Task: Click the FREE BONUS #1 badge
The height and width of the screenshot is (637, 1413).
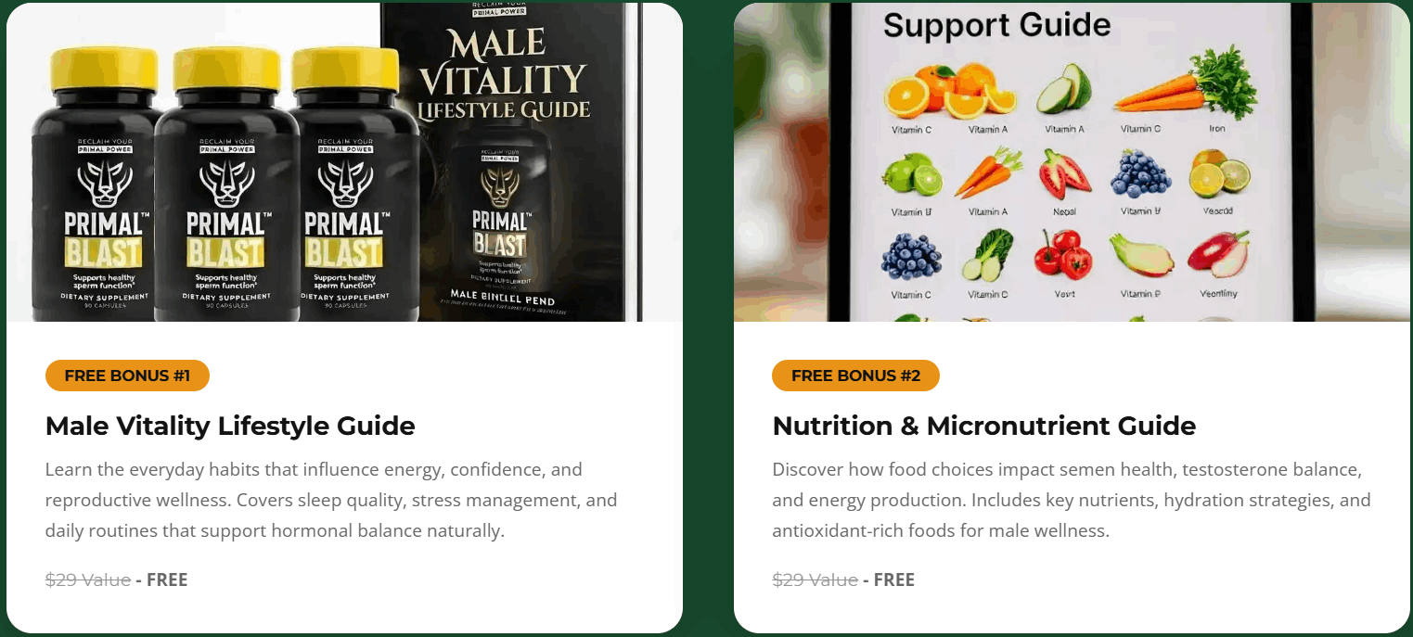Action: tap(127, 376)
